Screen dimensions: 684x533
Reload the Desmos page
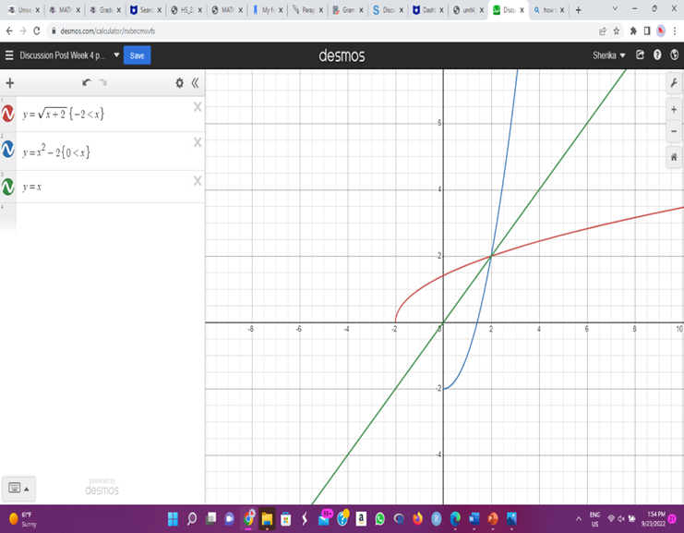[x=37, y=31]
